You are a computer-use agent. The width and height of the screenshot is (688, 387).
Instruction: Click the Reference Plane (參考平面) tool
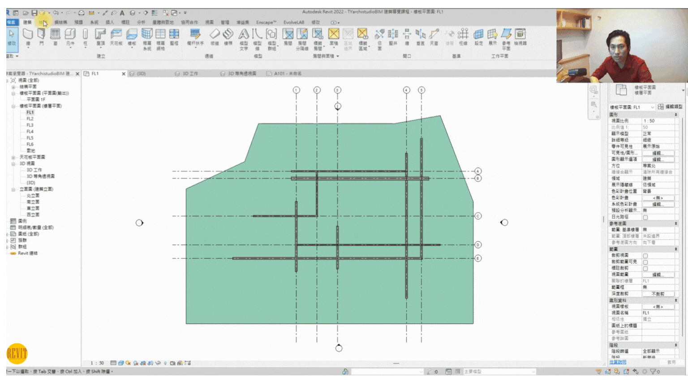click(506, 39)
